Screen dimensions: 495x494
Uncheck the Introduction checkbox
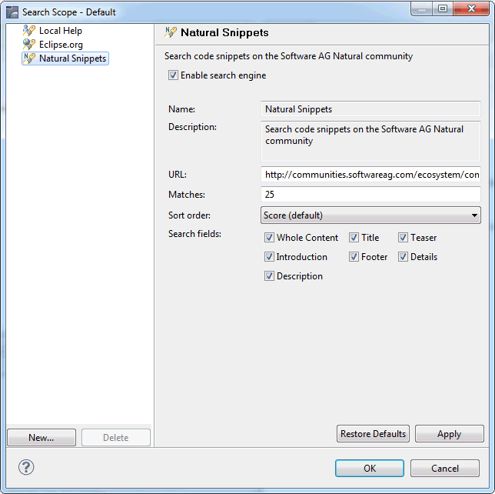(x=270, y=257)
